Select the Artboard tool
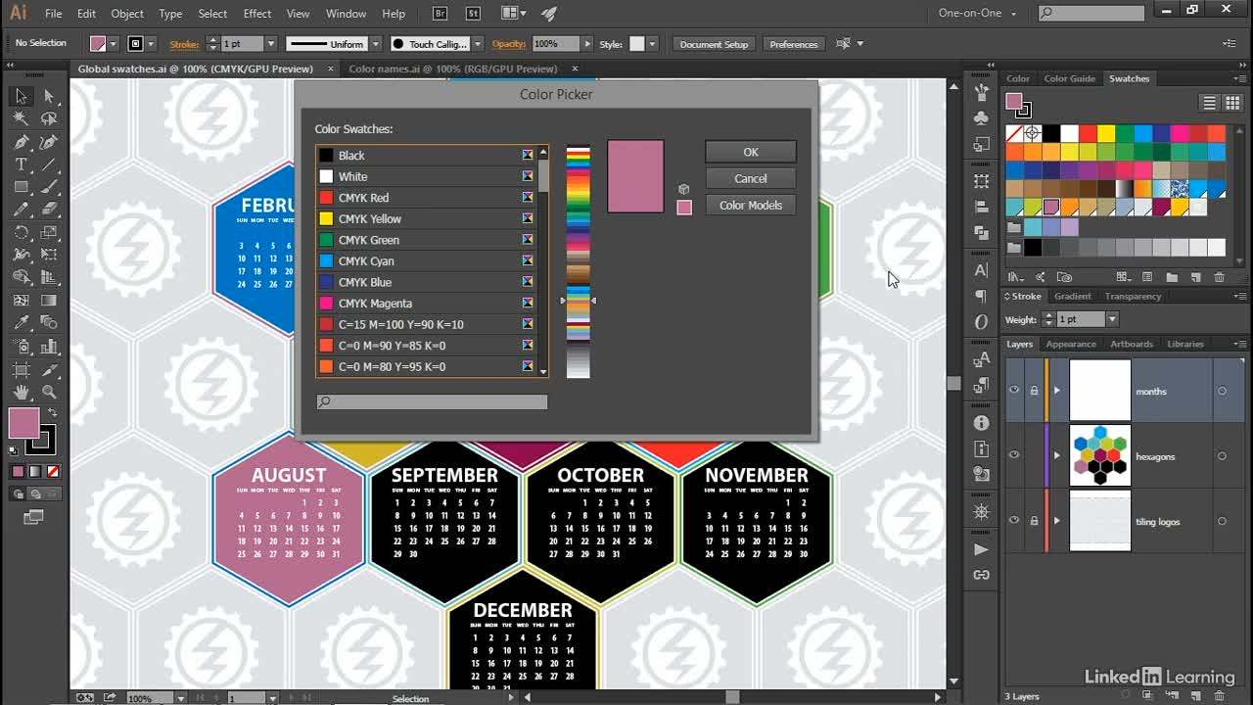The height and width of the screenshot is (705, 1253). (21, 369)
